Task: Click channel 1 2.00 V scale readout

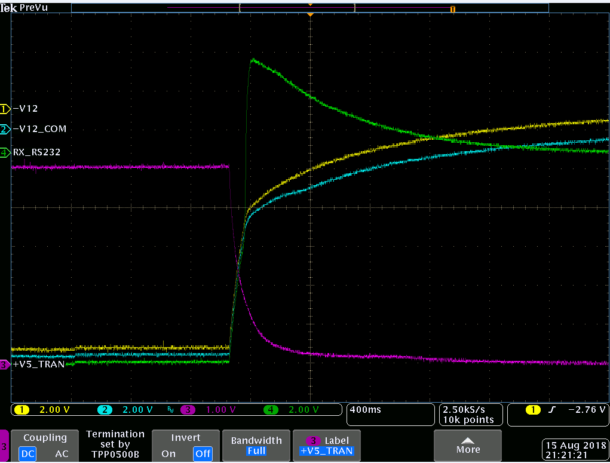Action: (54, 410)
